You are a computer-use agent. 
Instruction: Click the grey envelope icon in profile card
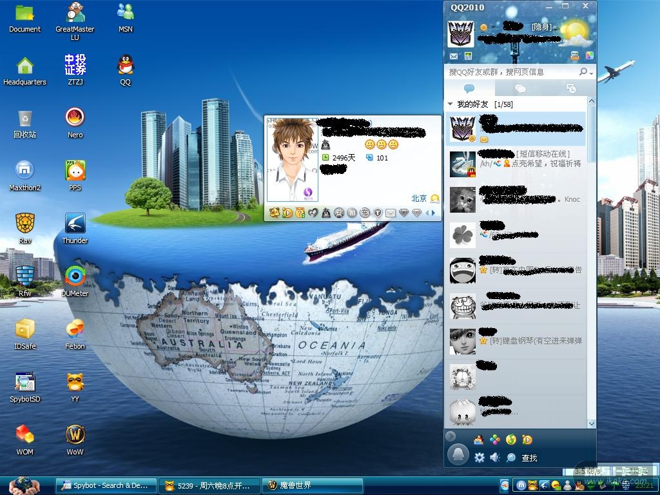coord(391,213)
